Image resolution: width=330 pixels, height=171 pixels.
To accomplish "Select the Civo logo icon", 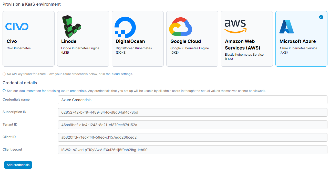I will point(17,27).
